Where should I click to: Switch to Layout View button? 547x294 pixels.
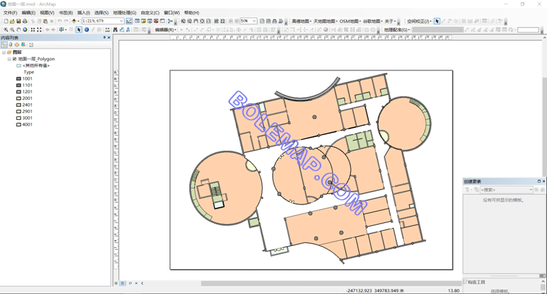pos(123,283)
